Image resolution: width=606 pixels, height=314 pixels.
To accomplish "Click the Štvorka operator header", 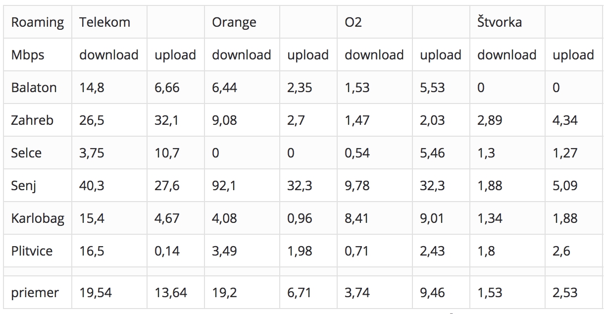I will (500, 22).
